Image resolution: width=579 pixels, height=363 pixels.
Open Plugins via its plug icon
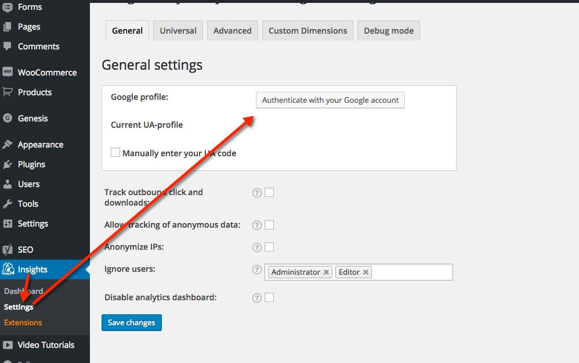[8, 164]
